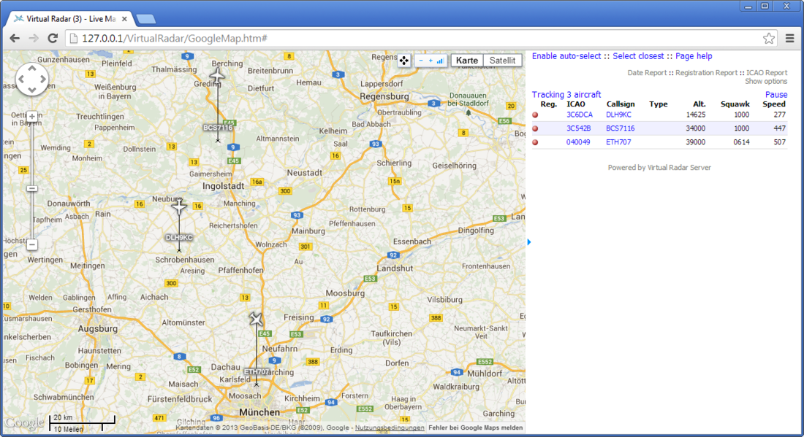Select the crosshair move tool above the map
This screenshot has width=804, height=437.
click(x=403, y=61)
